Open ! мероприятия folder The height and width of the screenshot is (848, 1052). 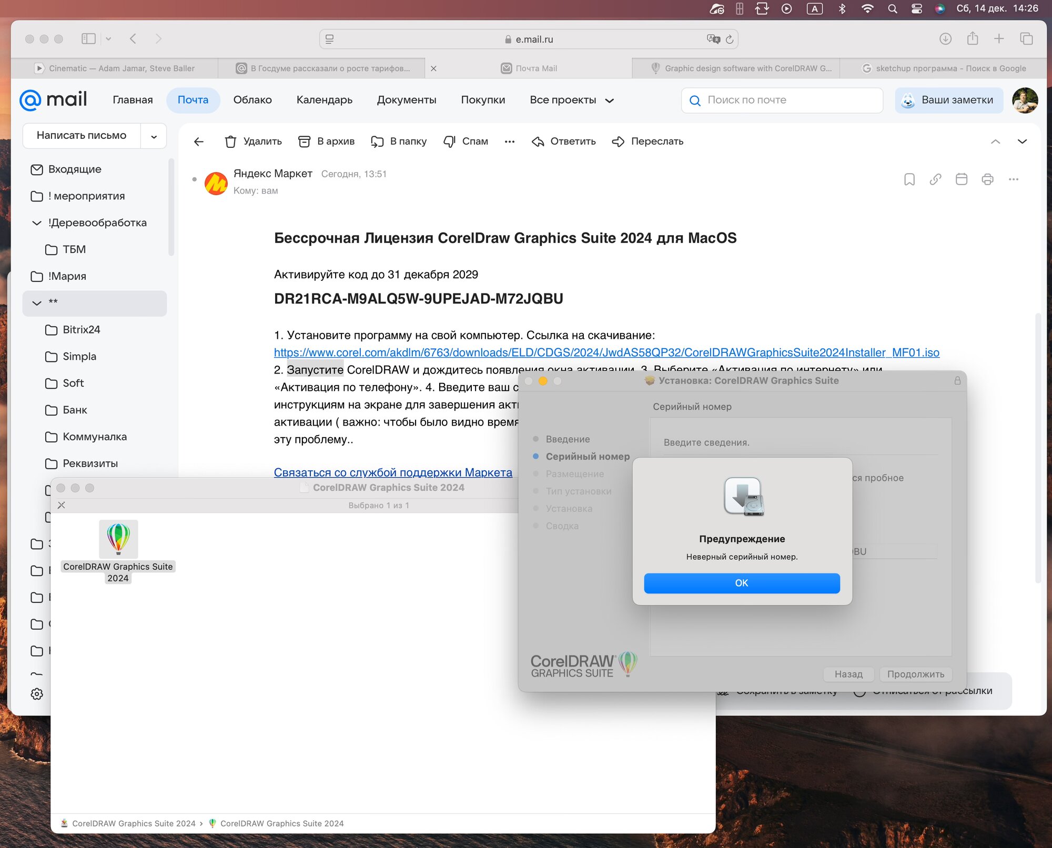(x=78, y=196)
